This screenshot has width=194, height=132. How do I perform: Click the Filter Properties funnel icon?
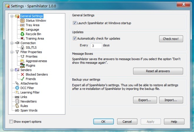tap(17, 52)
